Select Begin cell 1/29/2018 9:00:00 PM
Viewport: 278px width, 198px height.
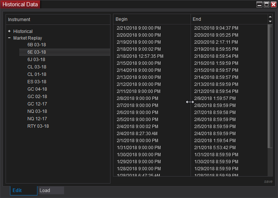(x=139, y=162)
